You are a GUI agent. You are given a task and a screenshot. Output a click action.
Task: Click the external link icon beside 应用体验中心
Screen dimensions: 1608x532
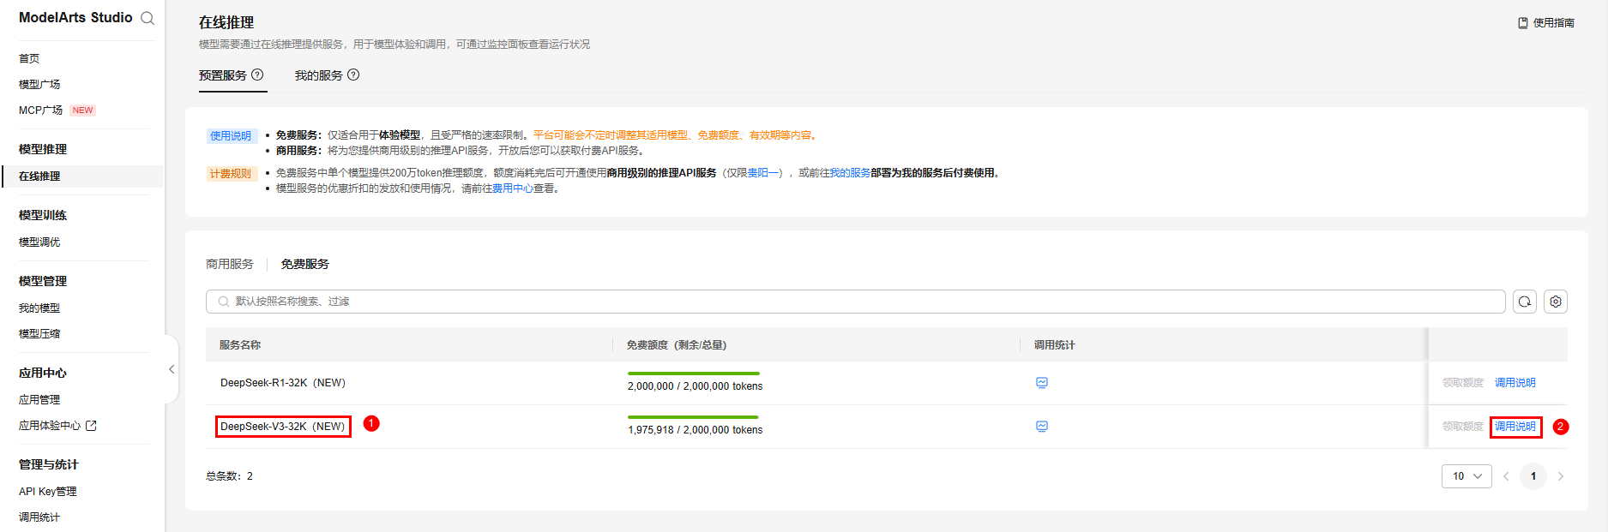pyautogui.click(x=92, y=425)
